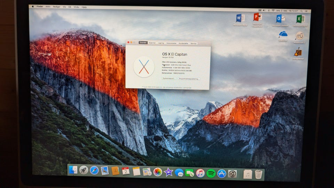The height and width of the screenshot is (188, 334).
Task: Open the Finder menu in menu bar
Action: tap(40, 7)
